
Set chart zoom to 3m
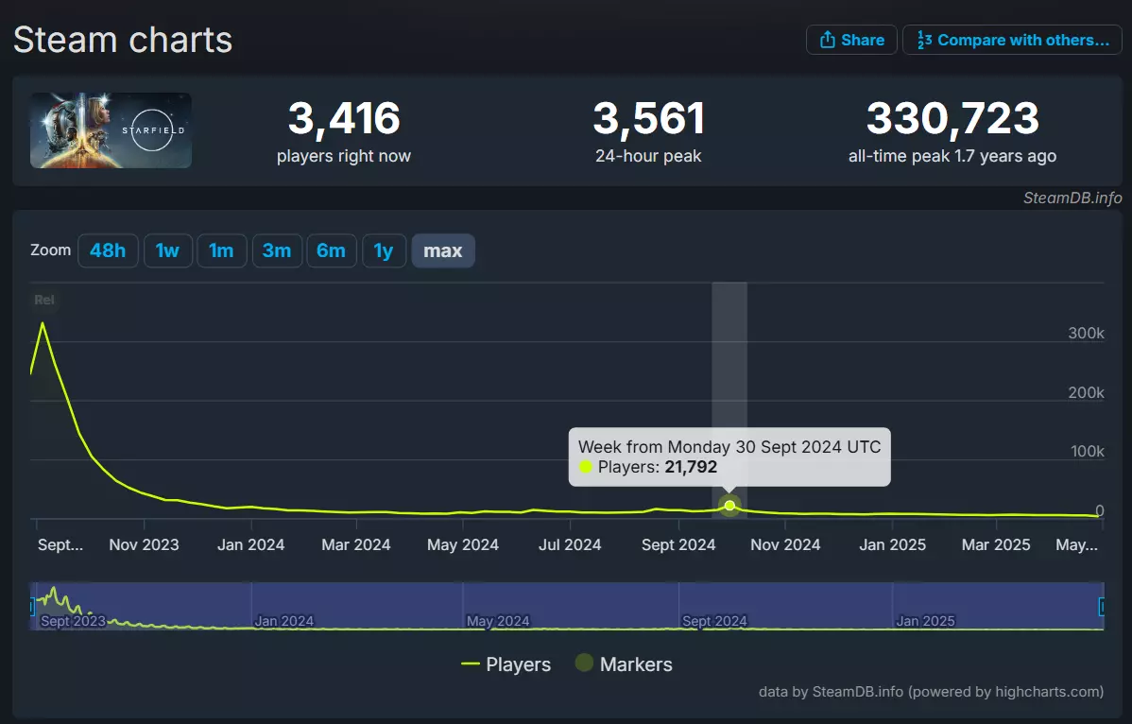point(277,250)
